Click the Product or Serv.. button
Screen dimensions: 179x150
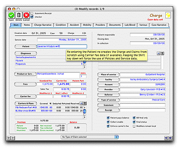(25, 74)
